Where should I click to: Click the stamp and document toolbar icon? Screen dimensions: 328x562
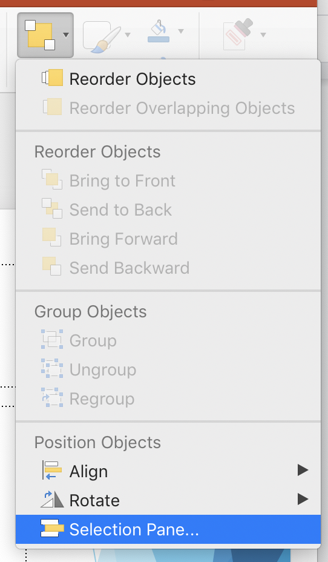[x=238, y=34]
